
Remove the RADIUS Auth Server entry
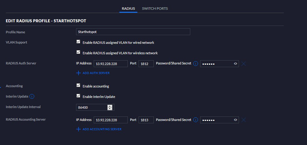point(244,63)
